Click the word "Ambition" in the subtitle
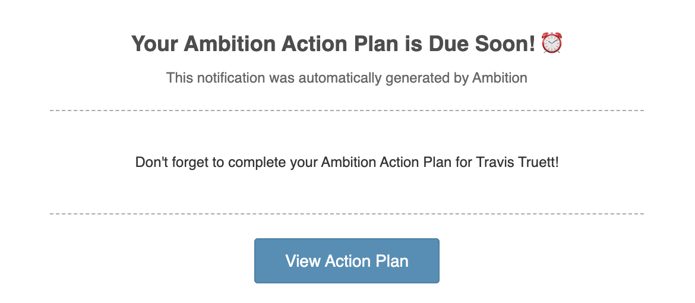Image resolution: width=695 pixels, height=303 pixels. click(x=500, y=78)
